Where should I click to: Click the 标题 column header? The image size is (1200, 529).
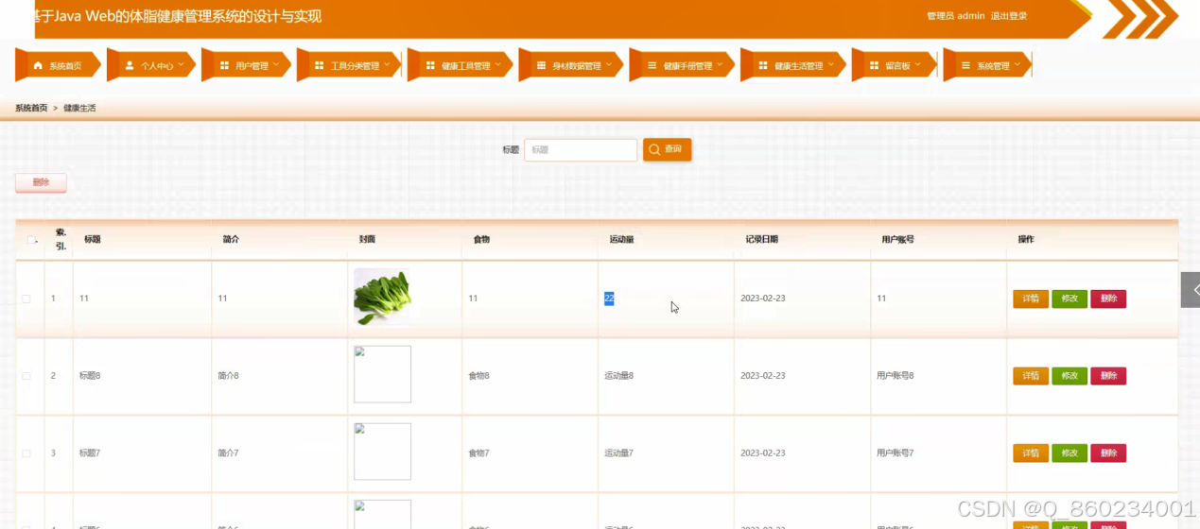(x=93, y=240)
